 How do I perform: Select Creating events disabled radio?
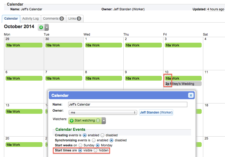[102, 135]
